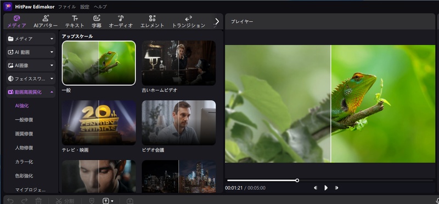Select マイプロジェ... in the sidebar
The image size is (439, 204).
[30, 190]
